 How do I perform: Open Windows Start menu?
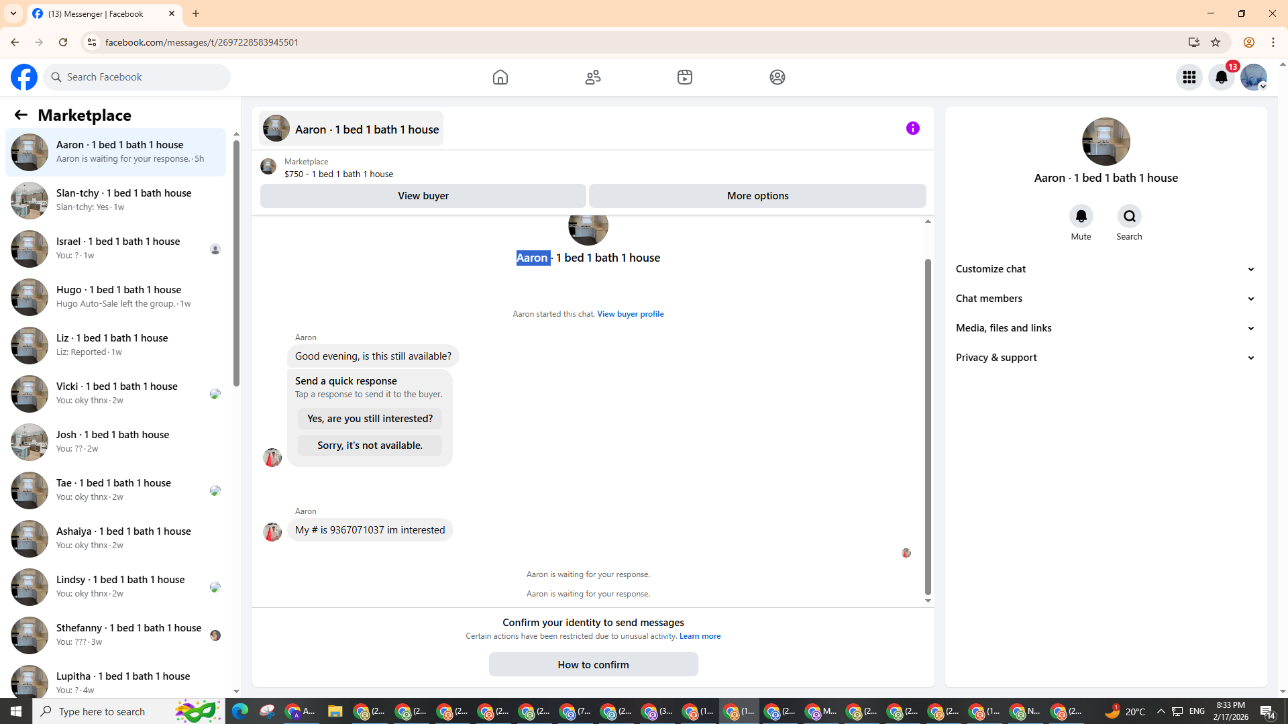pyautogui.click(x=16, y=711)
